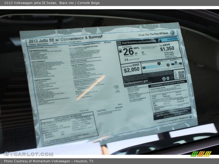The width and height of the screenshot is (219, 164).
Task: Click the Volkswagen logo on the sticker
Action: [172, 32]
